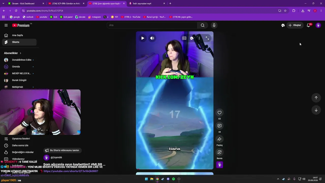The height and width of the screenshot is (183, 325).
Task: Open the tab search dropdown chevron
Action: coord(3,4)
